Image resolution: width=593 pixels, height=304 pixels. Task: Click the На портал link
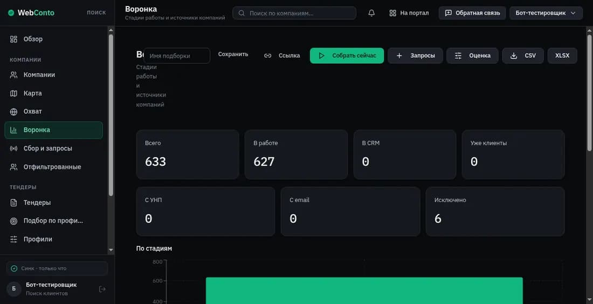409,13
